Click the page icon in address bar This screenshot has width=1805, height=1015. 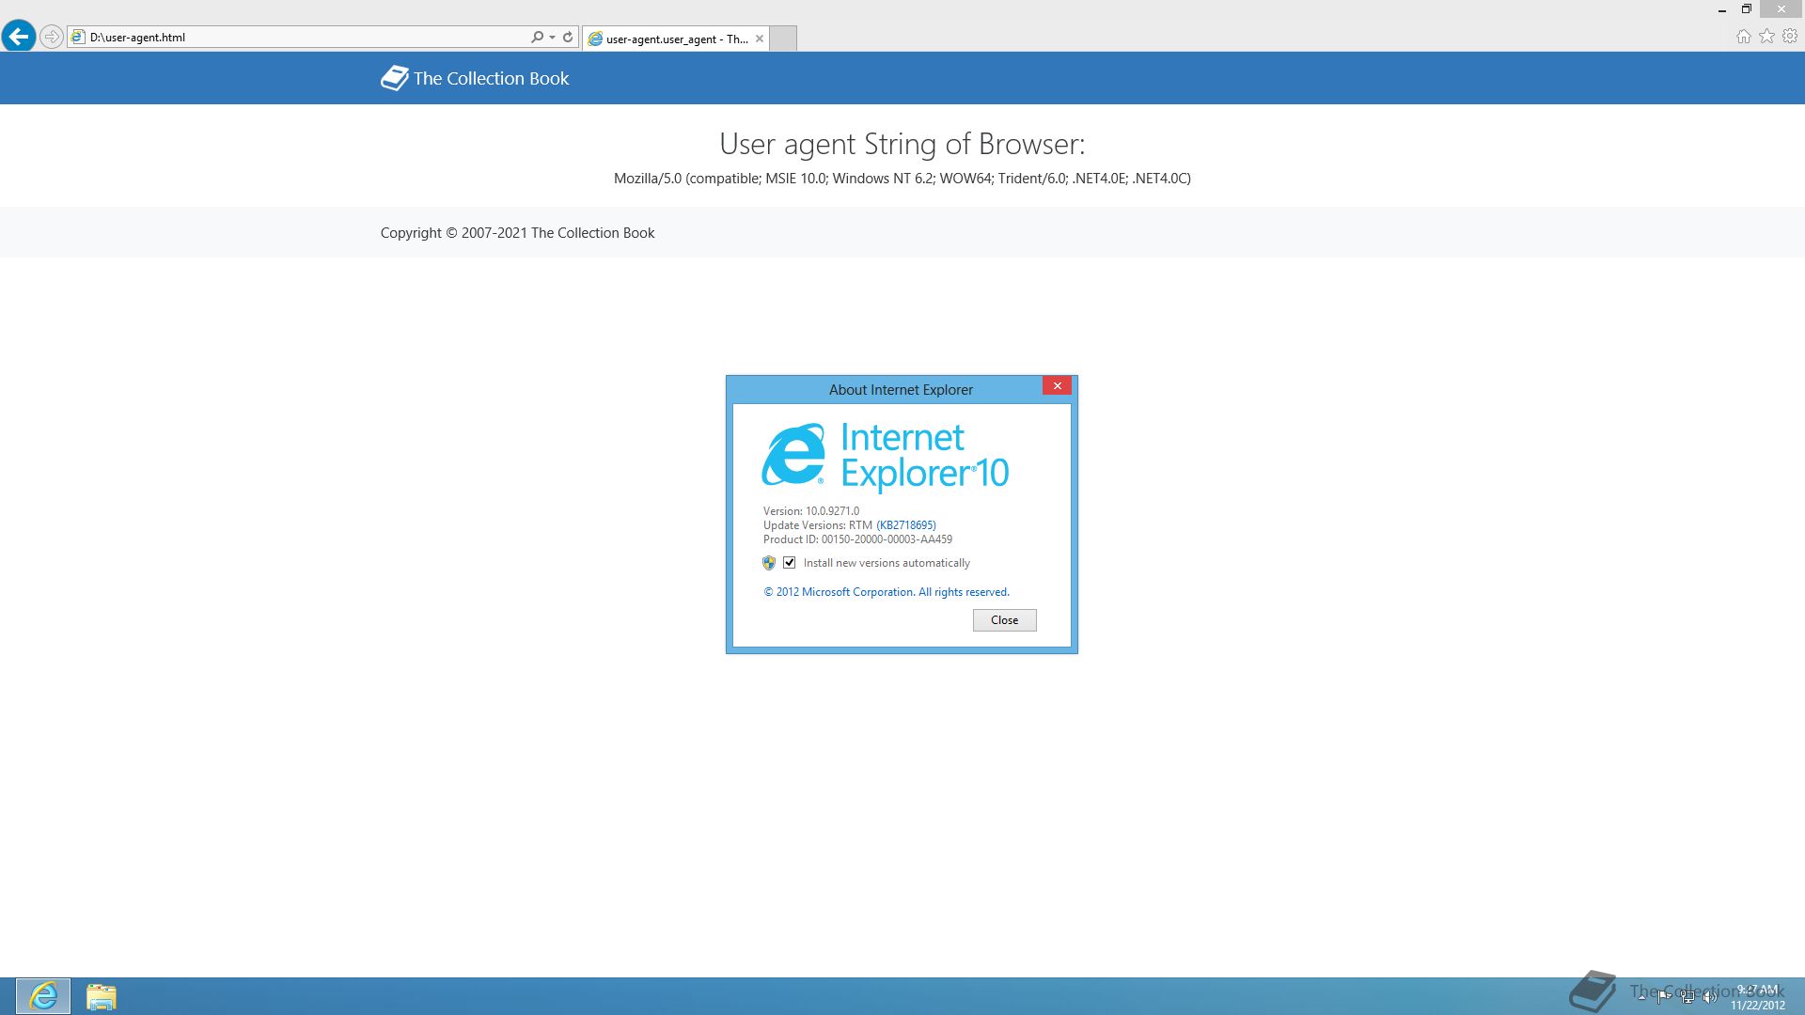tap(78, 38)
